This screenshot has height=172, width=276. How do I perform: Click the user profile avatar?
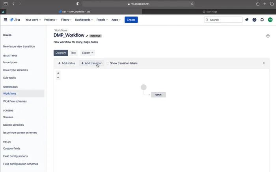coord(270,20)
